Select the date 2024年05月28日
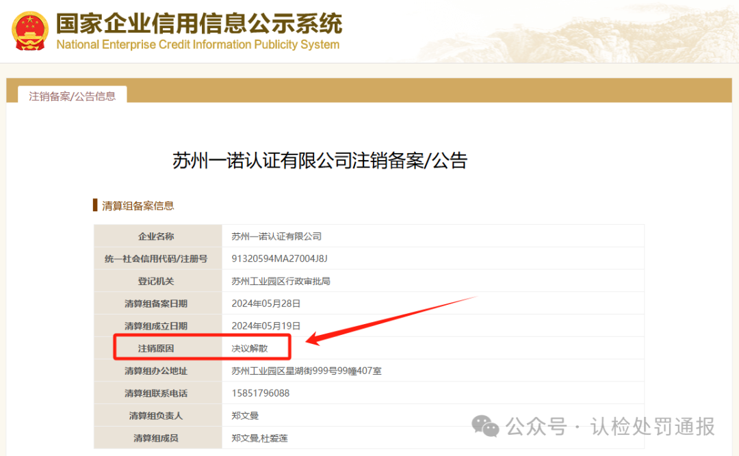 tap(265, 304)
